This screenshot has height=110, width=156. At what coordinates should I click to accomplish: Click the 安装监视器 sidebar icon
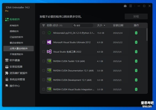pos(7,67)
